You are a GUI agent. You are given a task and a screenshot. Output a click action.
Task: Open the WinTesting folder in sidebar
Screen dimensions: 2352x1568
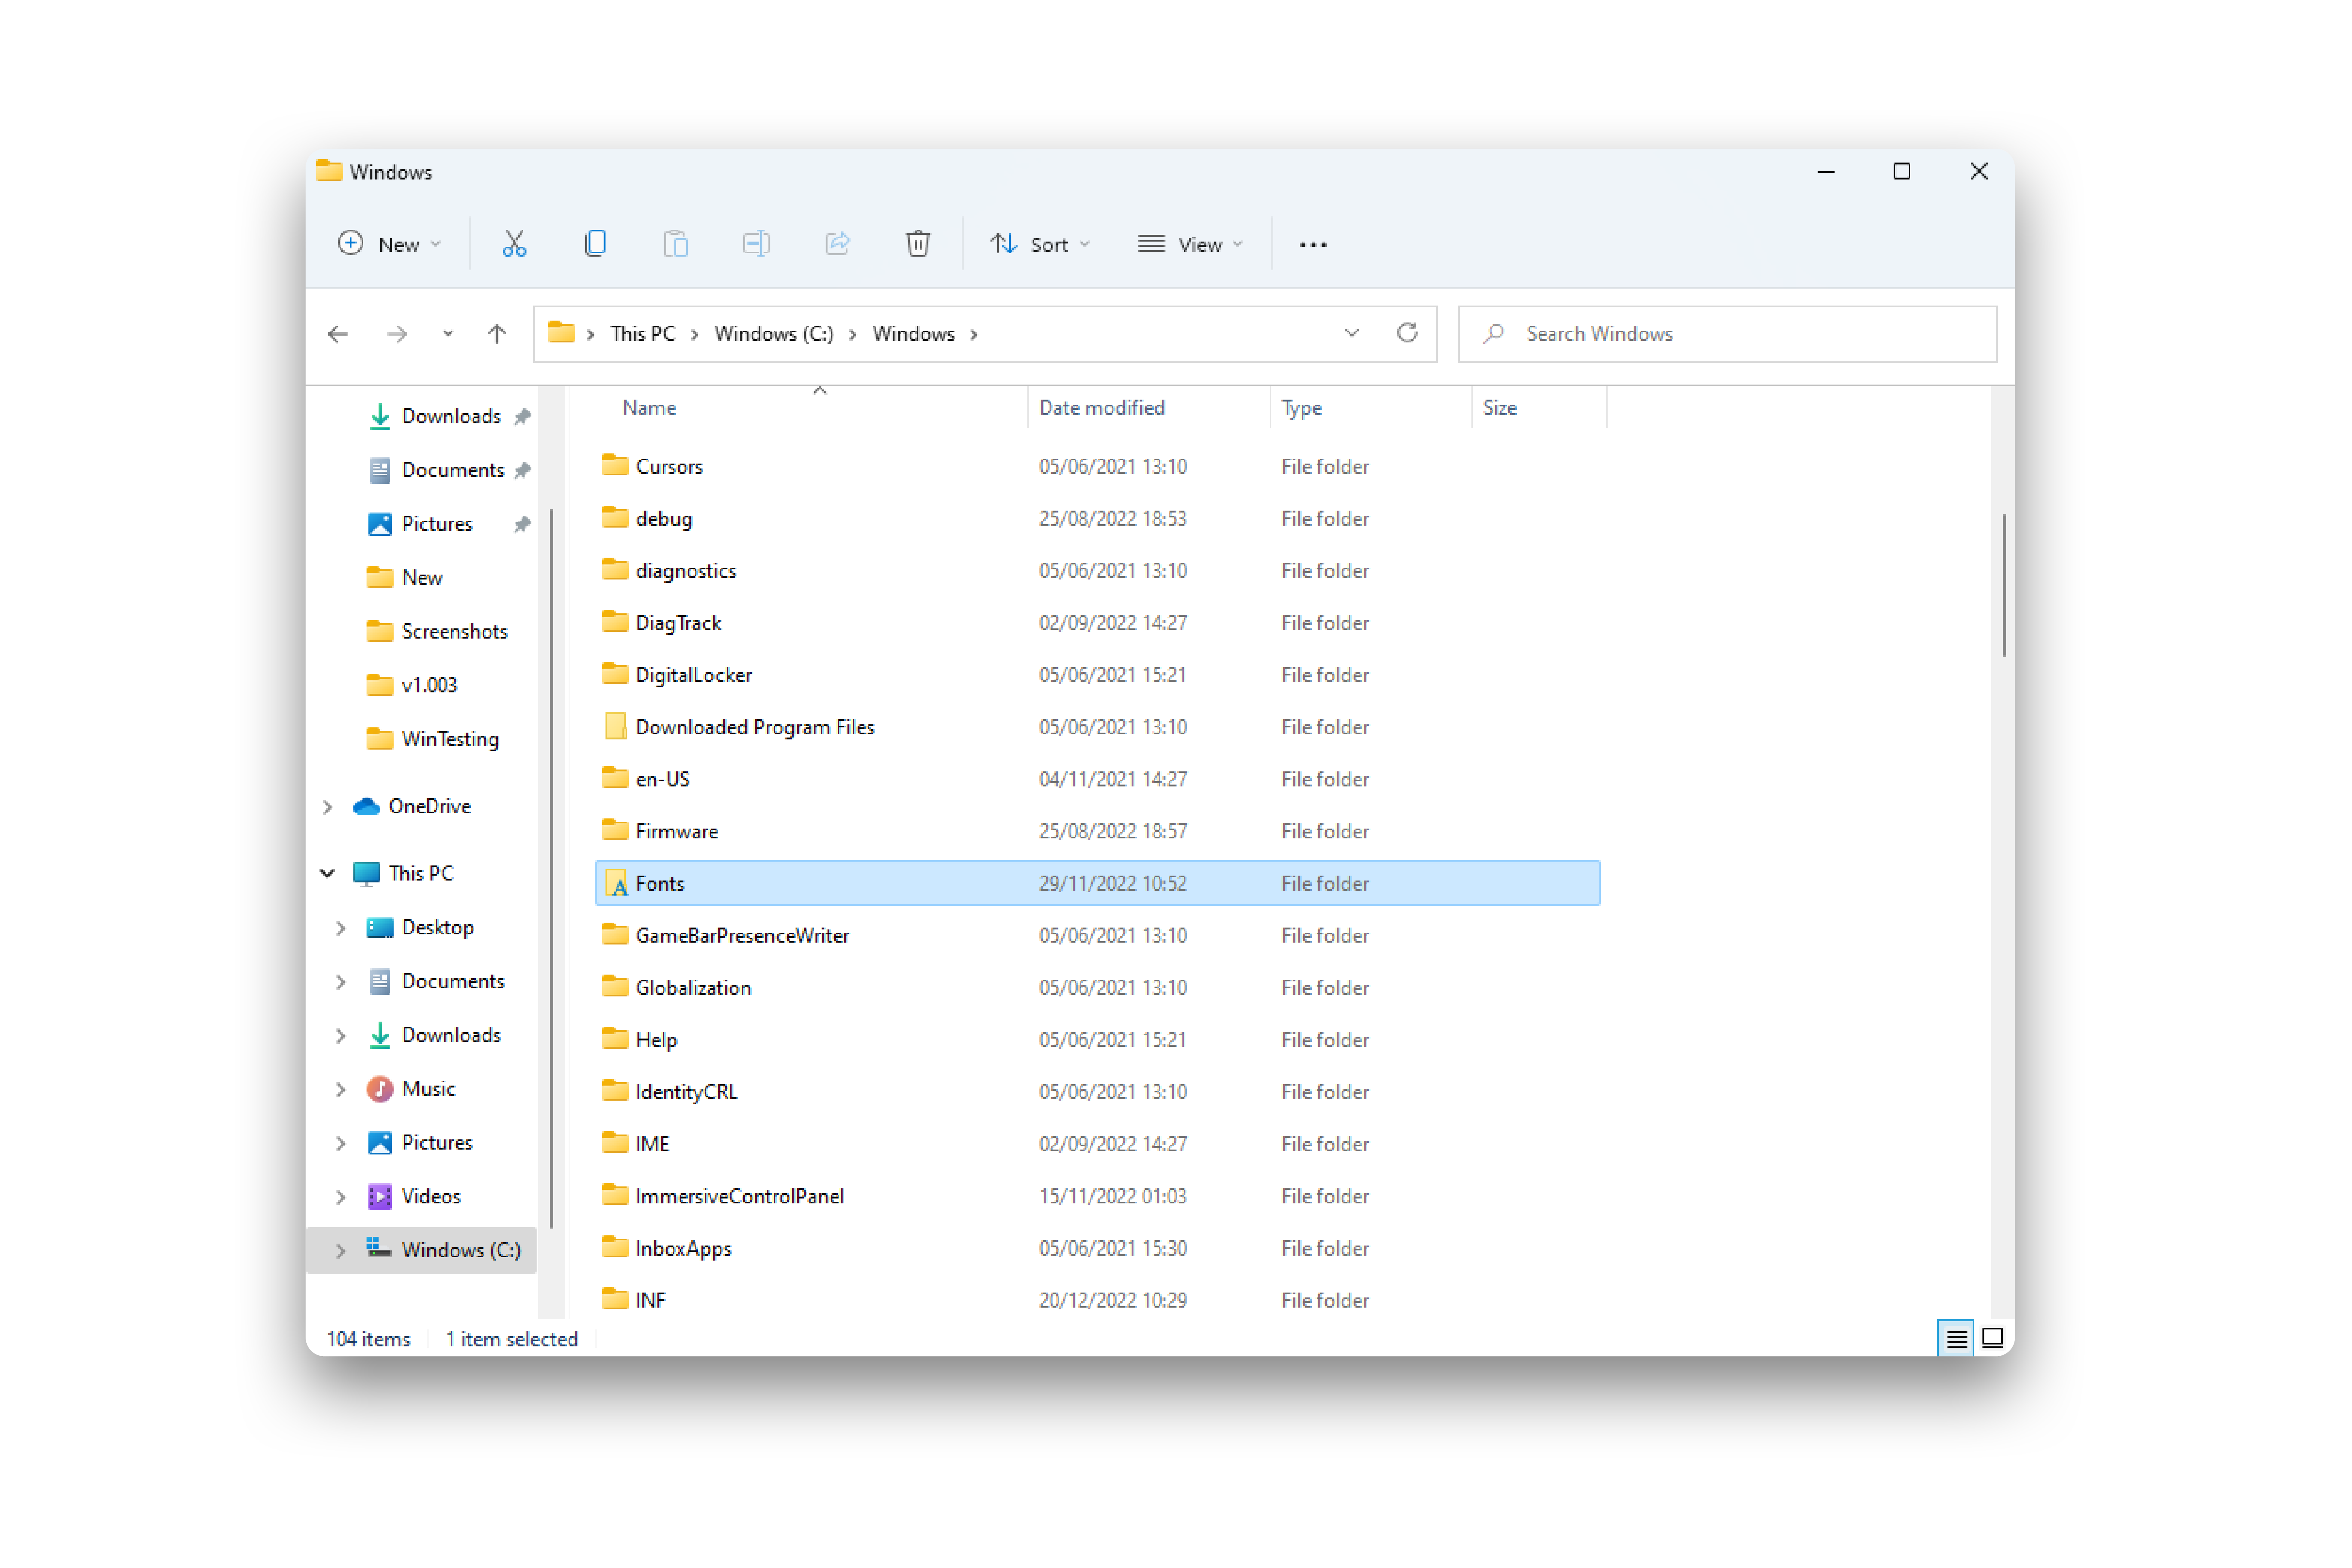[x=450, y=739]
